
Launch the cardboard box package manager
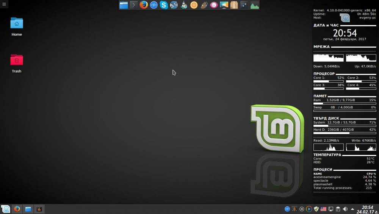[234, 5]
